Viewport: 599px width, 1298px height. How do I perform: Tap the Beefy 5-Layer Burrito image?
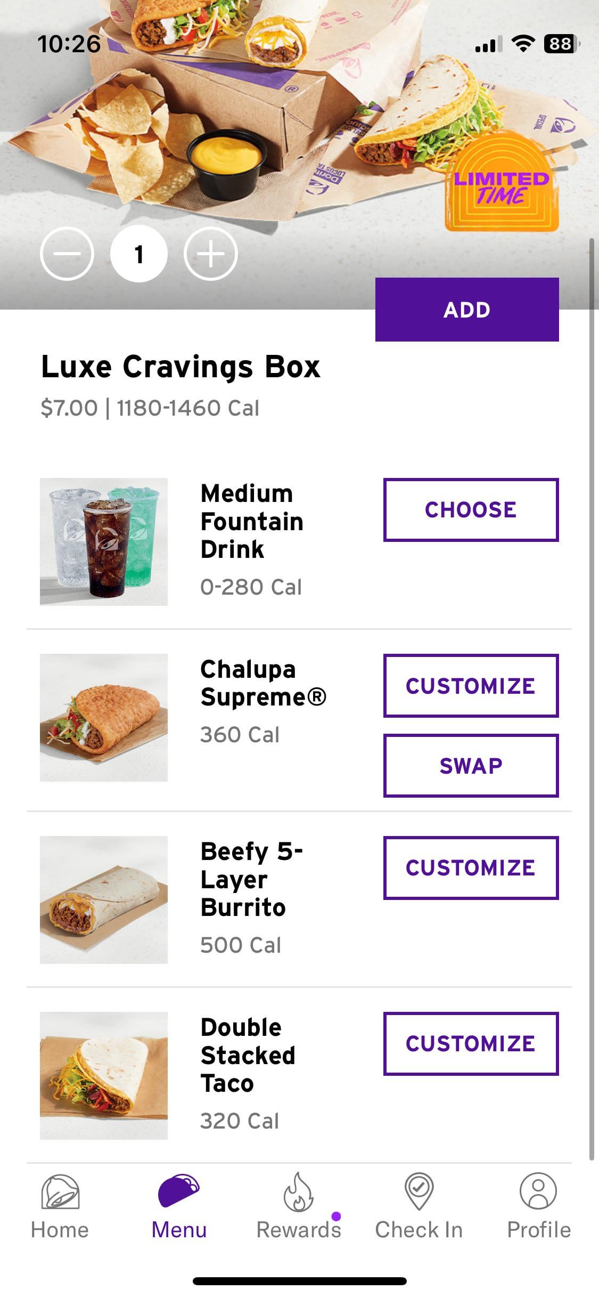click(104, 900)
